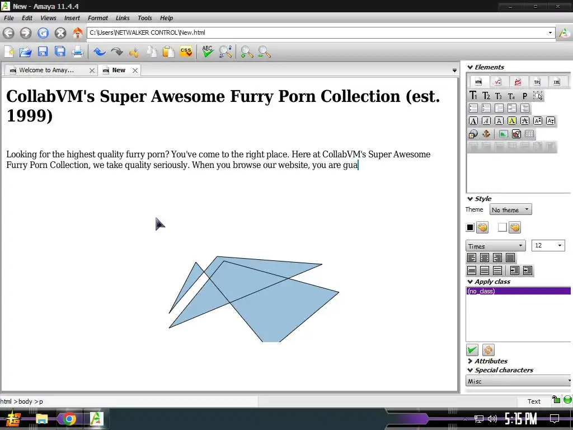Insert a table with the grid icon

[x=529, y=134]
